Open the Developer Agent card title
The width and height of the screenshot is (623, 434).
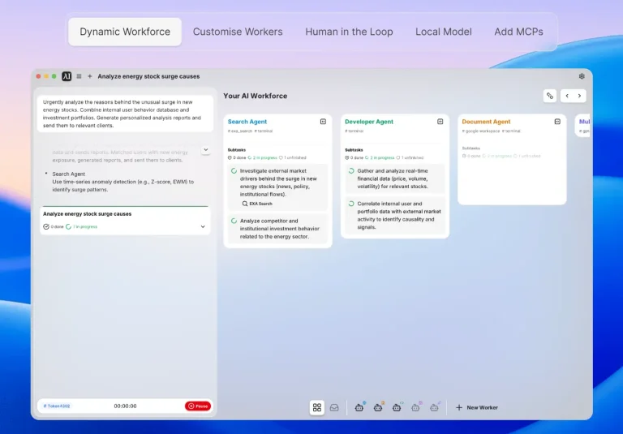[369, 122]
